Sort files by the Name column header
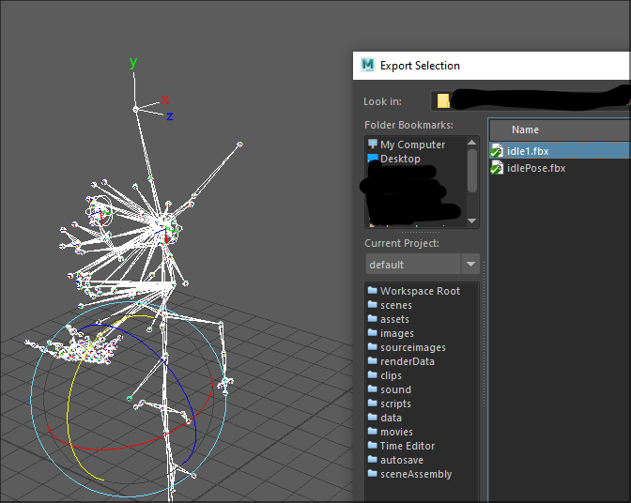Viewport: 631px width, 503px height. click(560, 130)
